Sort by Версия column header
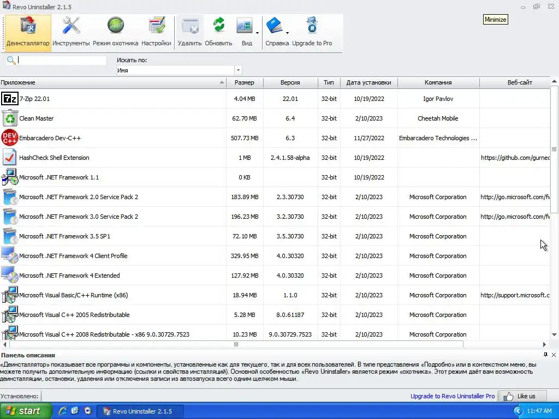559x419 pixels. [290, 82]
